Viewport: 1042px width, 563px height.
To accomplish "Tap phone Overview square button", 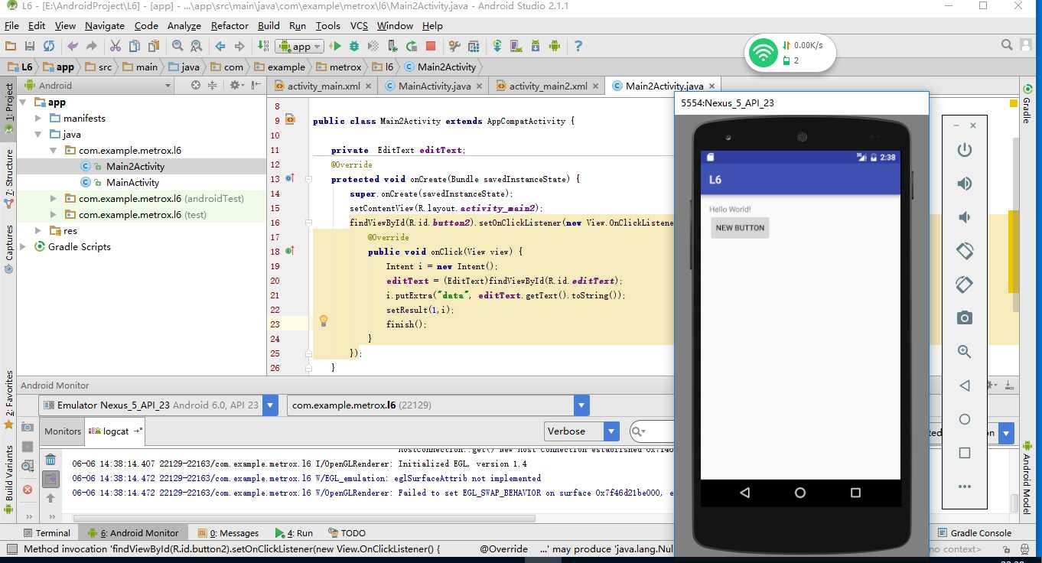I will click(856, 493).
